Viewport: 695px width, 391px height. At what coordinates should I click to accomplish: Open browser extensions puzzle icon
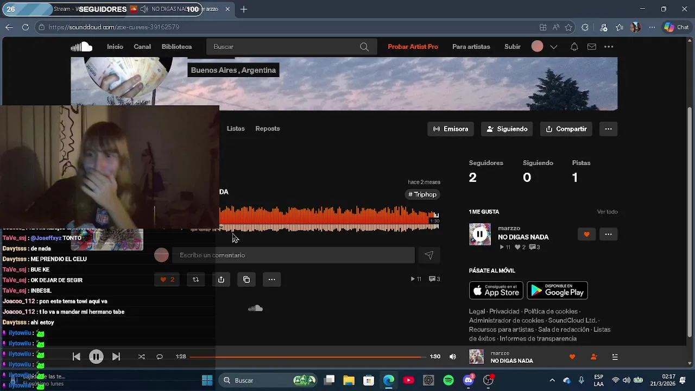tap(585, 27)
